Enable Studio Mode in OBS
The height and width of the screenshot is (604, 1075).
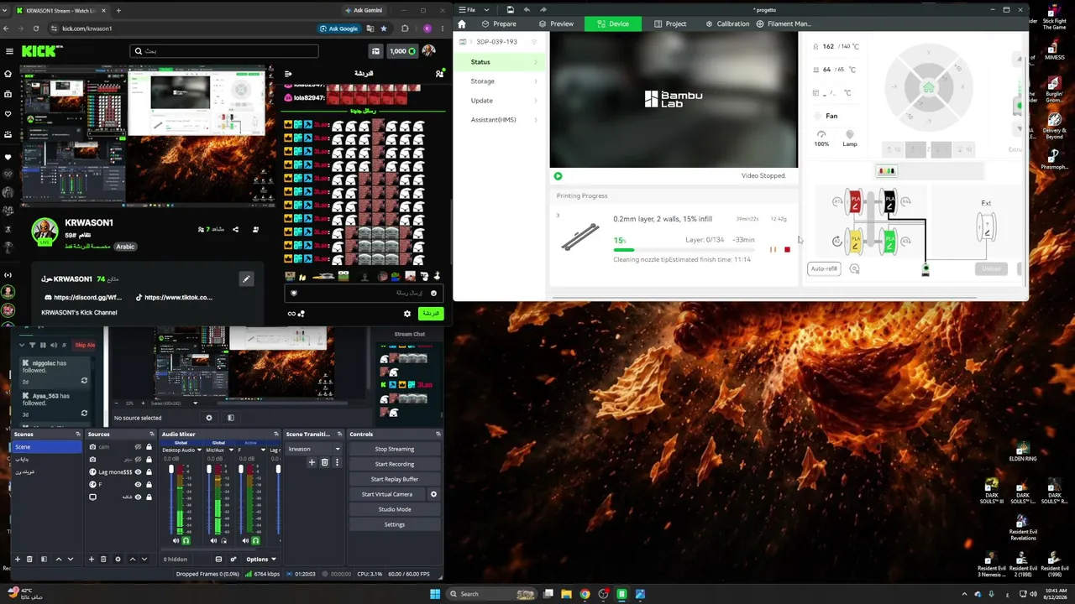(395, 509)
